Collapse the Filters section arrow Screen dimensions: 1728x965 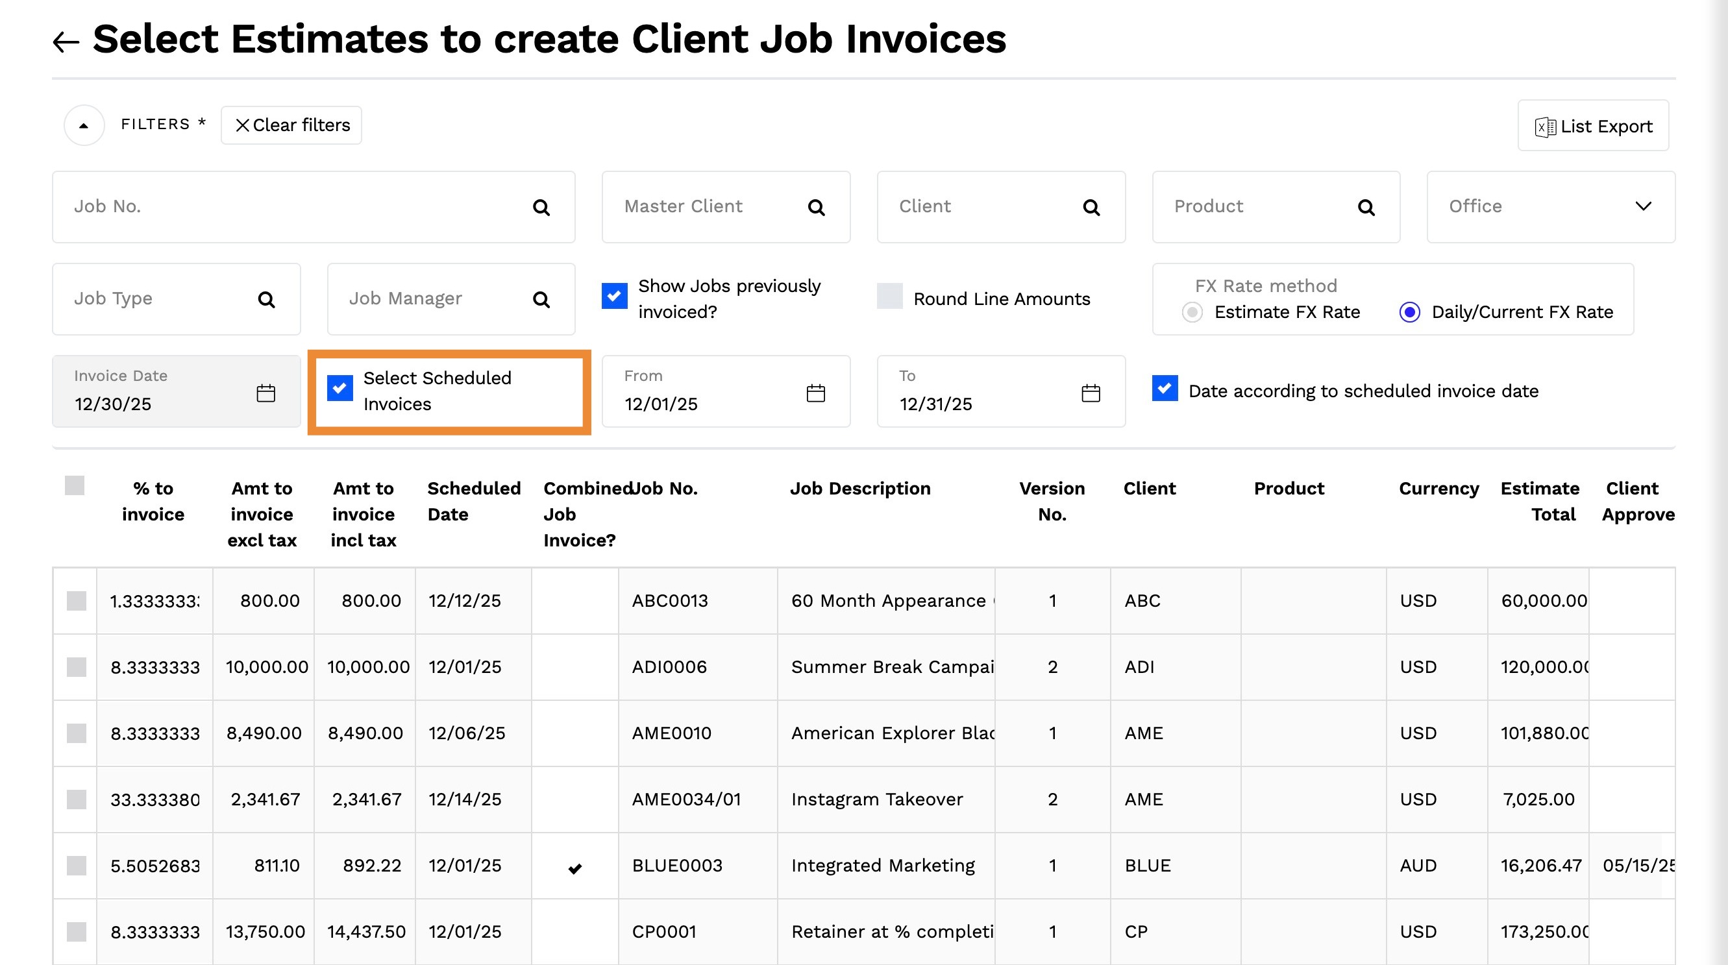click(84, 125)
